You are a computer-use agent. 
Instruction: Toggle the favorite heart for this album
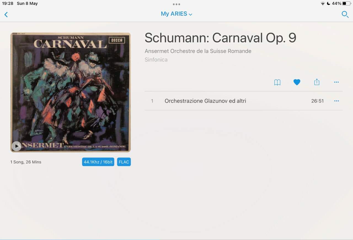[x=297, y=82]
